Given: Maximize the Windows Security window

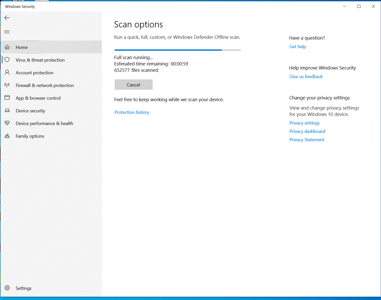Looking at the screenshot, I should click(x=359, y=6).
